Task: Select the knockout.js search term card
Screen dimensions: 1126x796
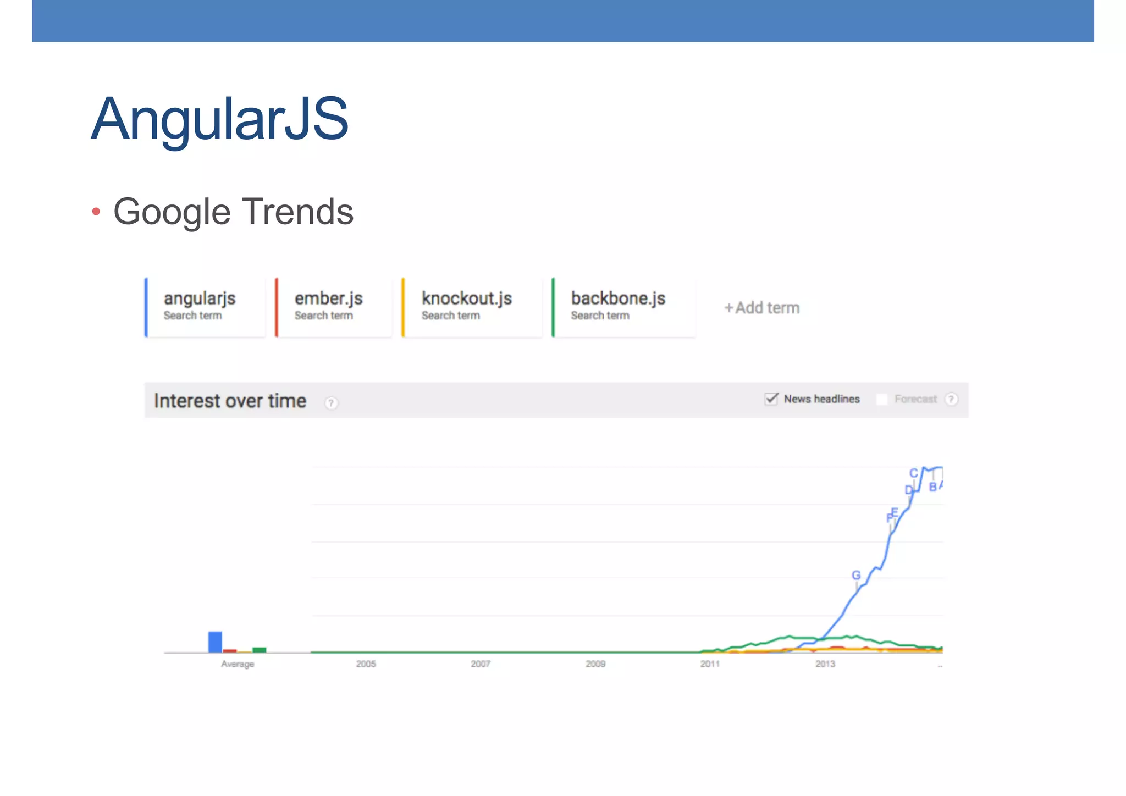Action: (472, 307)
